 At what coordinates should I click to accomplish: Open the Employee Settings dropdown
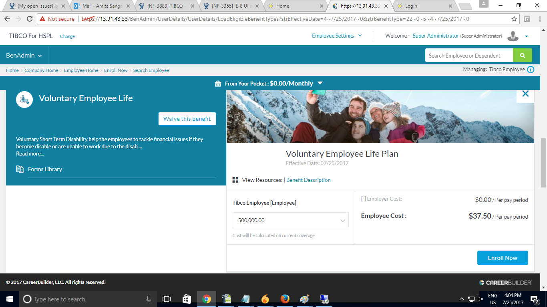click(x=337, y=36)
